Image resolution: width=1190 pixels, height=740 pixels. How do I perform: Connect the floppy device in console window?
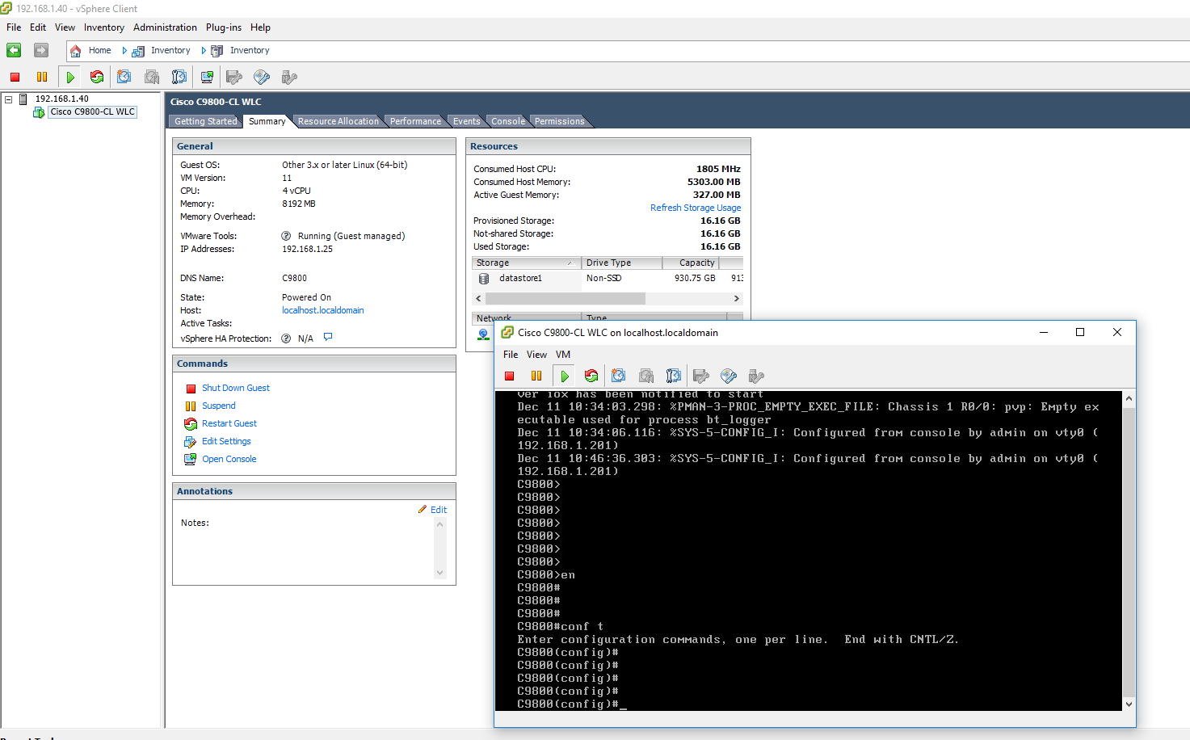click(x=700, y=375)
